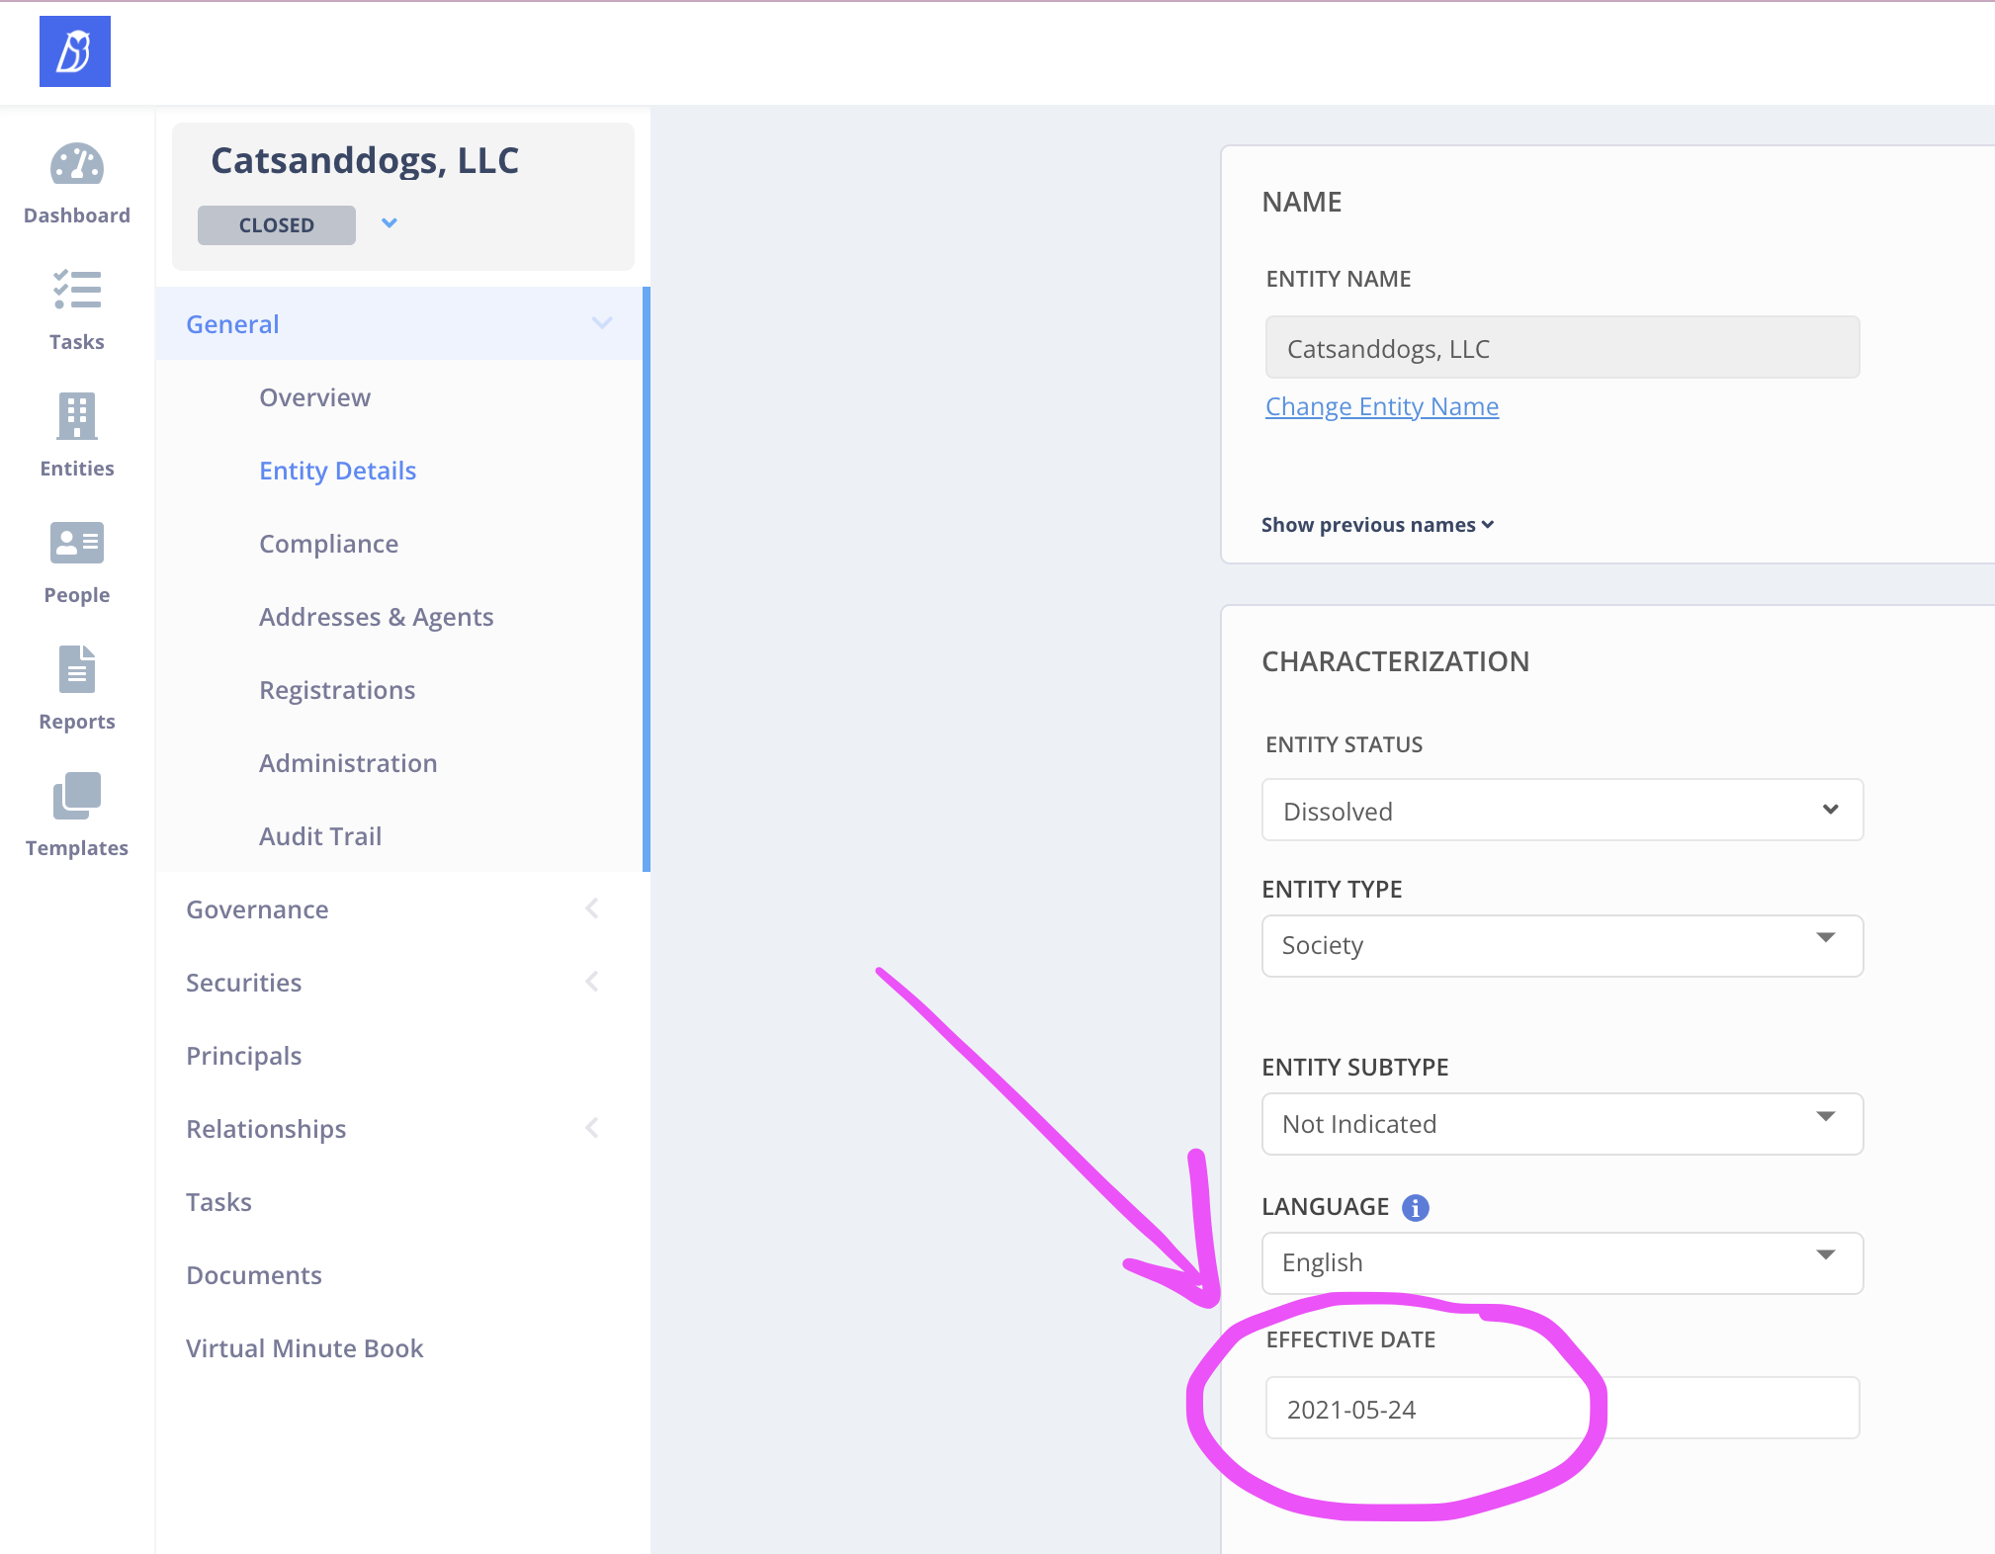Expand the Governance section
Screen dimensions: 1995x1554
pos(591,908)
